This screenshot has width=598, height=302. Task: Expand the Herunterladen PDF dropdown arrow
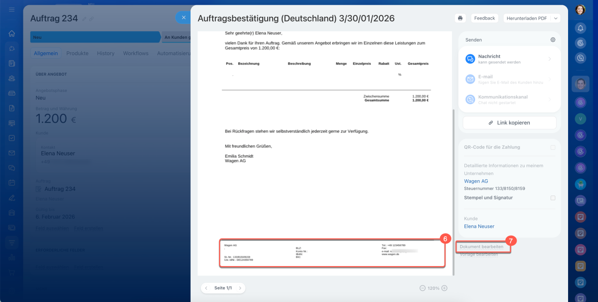tap(555, 18)
